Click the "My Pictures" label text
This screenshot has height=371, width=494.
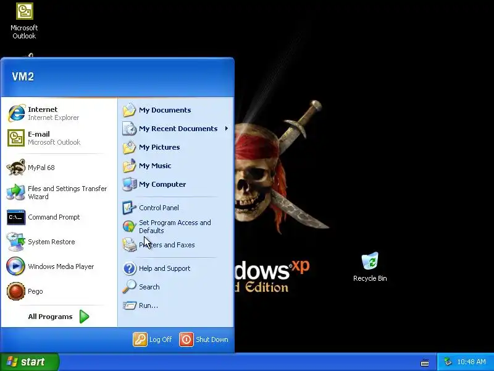point(159,147)
